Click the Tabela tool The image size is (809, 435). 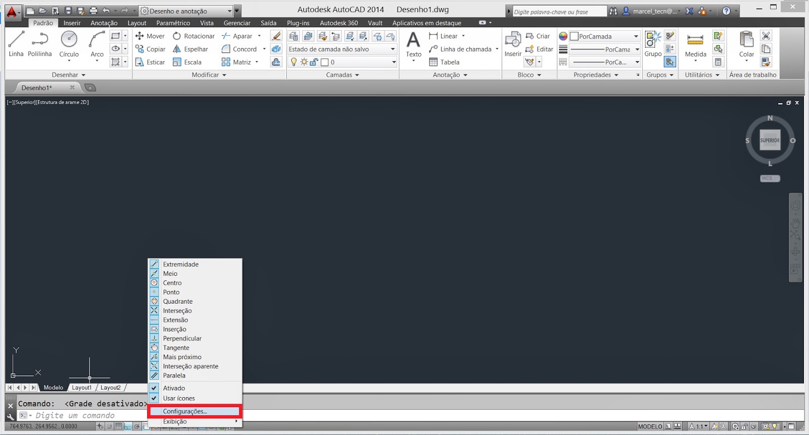[x=444, y=62]
